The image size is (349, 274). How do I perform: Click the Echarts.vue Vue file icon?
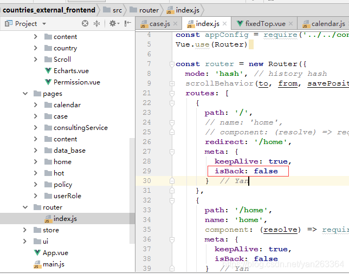tap(48, 71)
